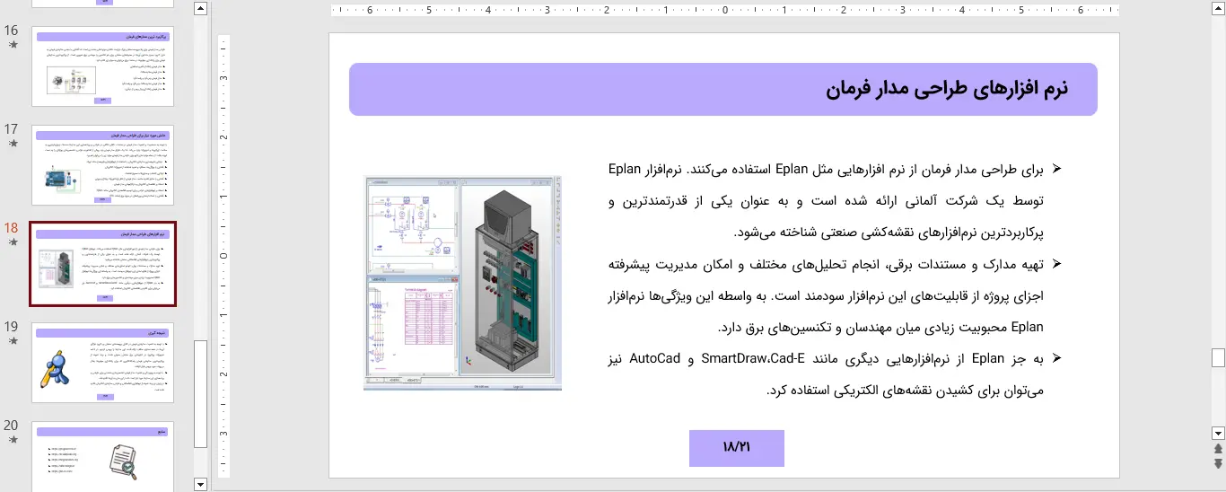
Task: Select the highlighted slide 18 thumbnail
Action: (x=103, y=264)
